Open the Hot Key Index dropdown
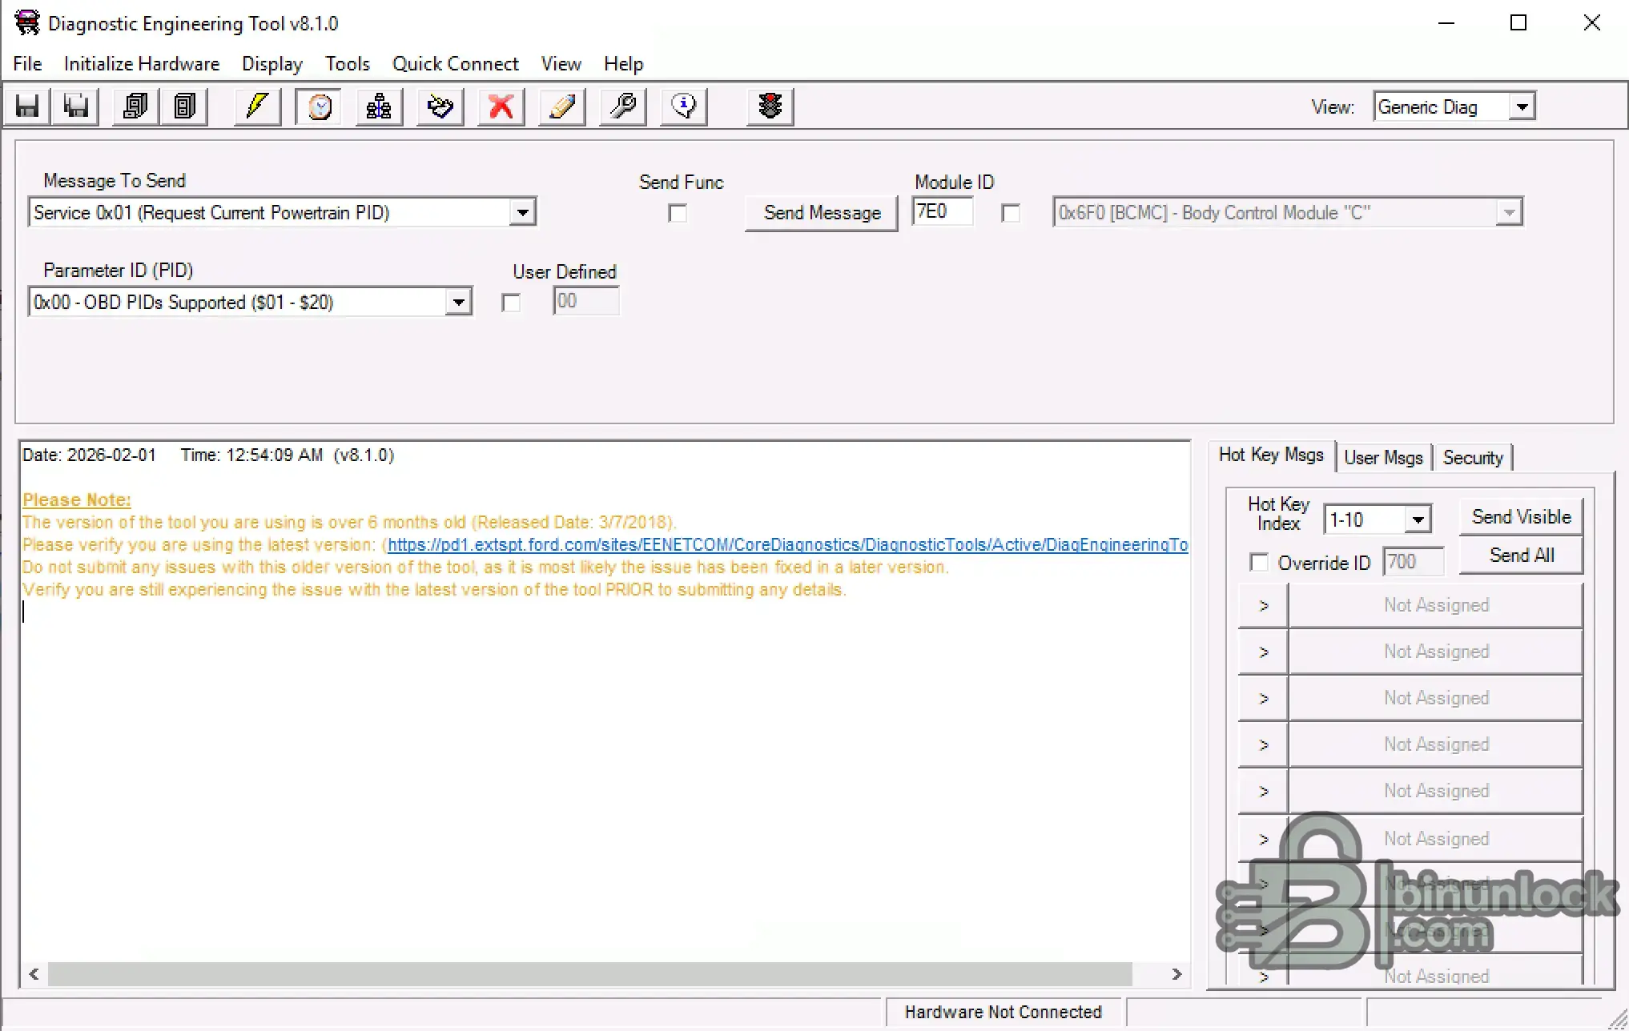This screenshot has width=1629, height=1031. click(1418, 520)
